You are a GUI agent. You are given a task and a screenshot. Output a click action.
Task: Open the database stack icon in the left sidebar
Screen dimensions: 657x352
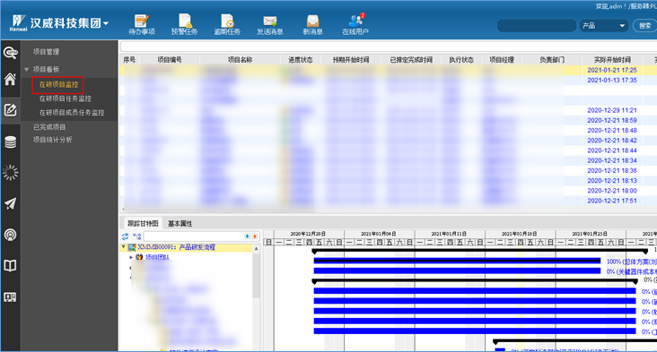coord(10,142)
